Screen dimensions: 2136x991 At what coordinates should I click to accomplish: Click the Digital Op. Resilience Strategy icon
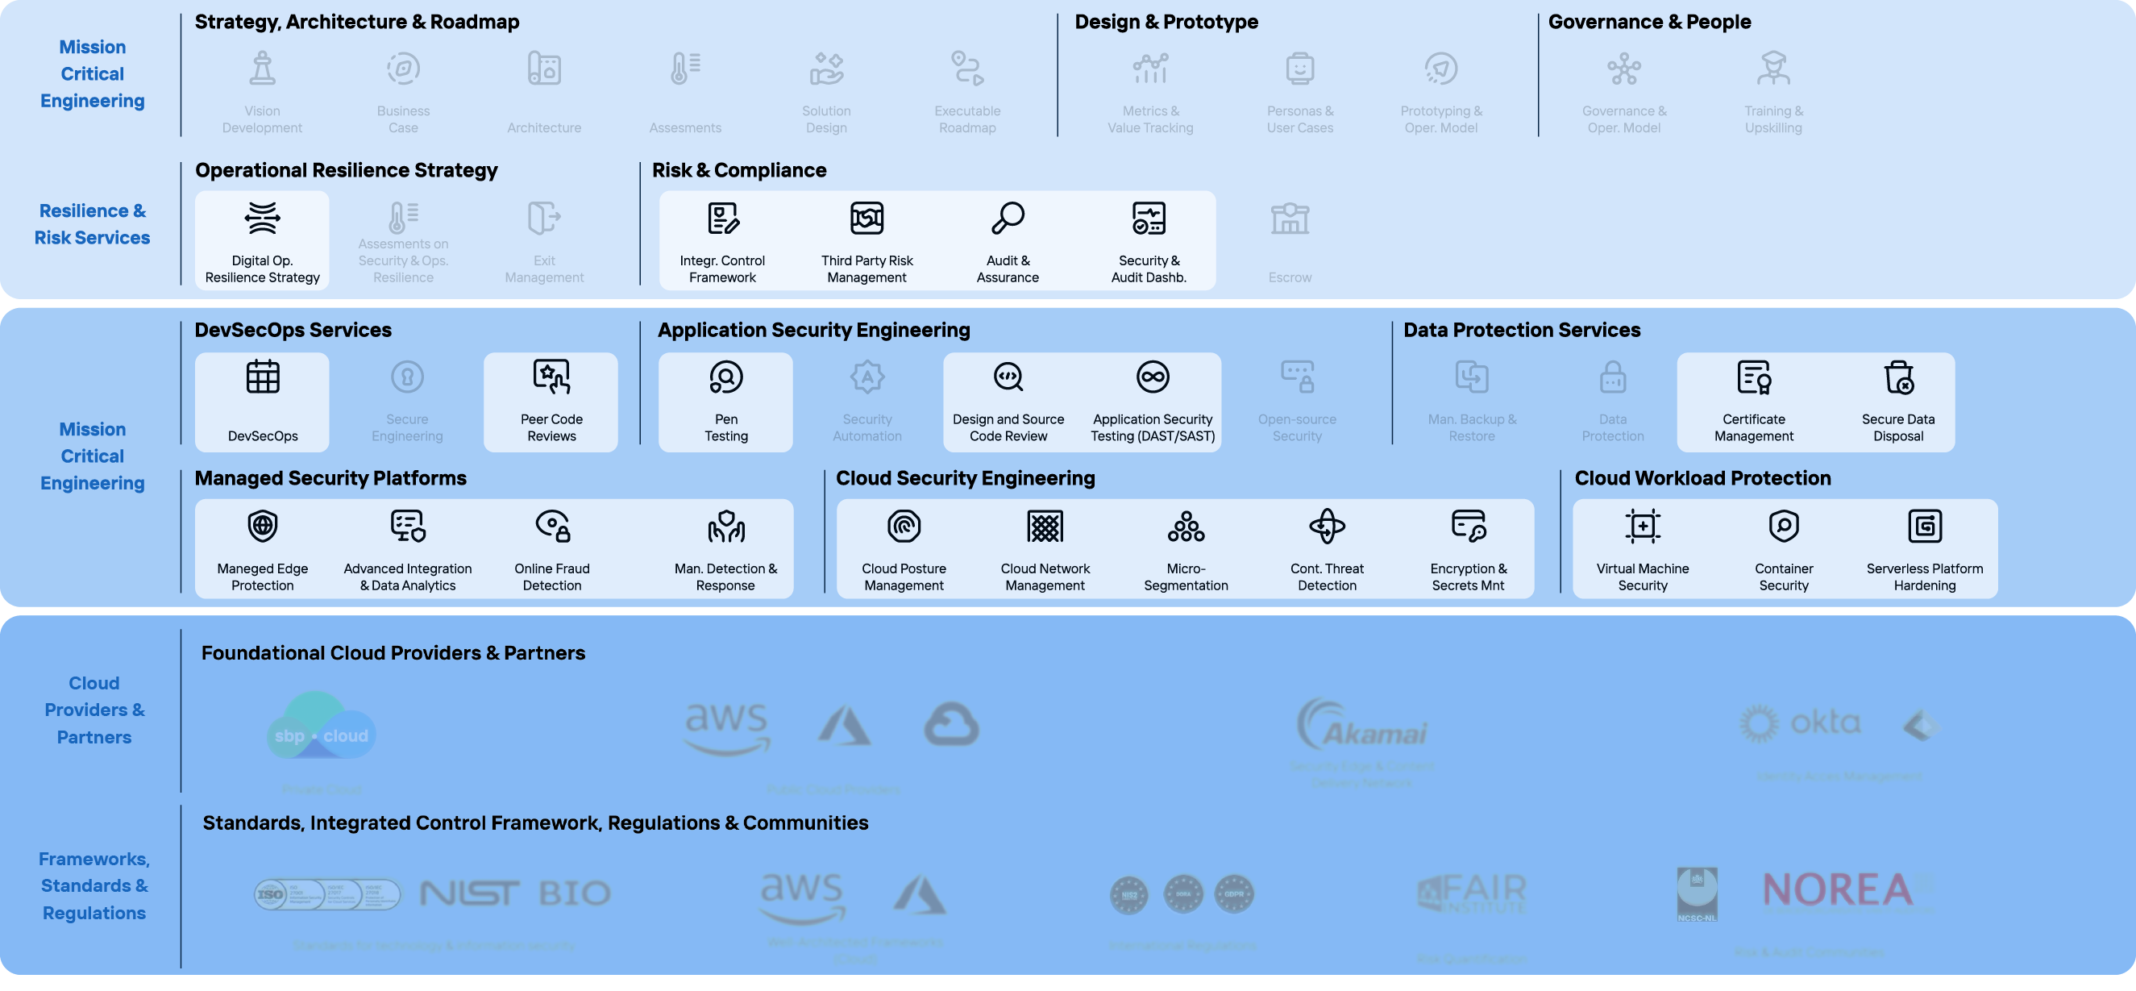pyautogui.click(x=262, y=218)
